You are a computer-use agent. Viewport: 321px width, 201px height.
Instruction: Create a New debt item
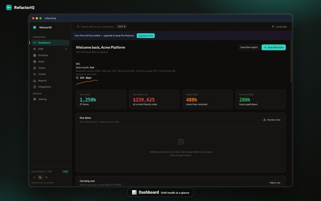coord(274,48)
